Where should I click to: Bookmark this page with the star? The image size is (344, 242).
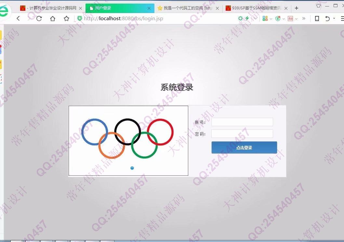pos(66,19)
